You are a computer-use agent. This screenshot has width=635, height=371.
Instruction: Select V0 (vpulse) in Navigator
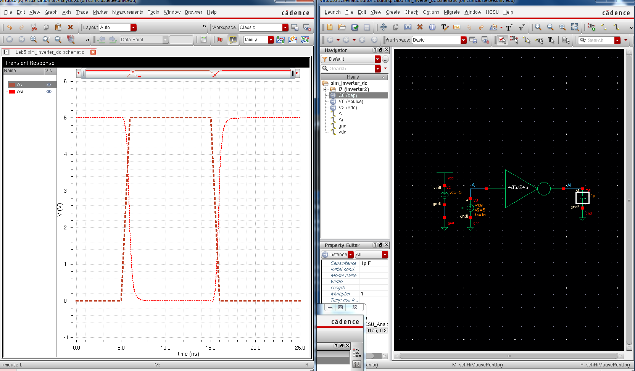[x=351, y=102]
